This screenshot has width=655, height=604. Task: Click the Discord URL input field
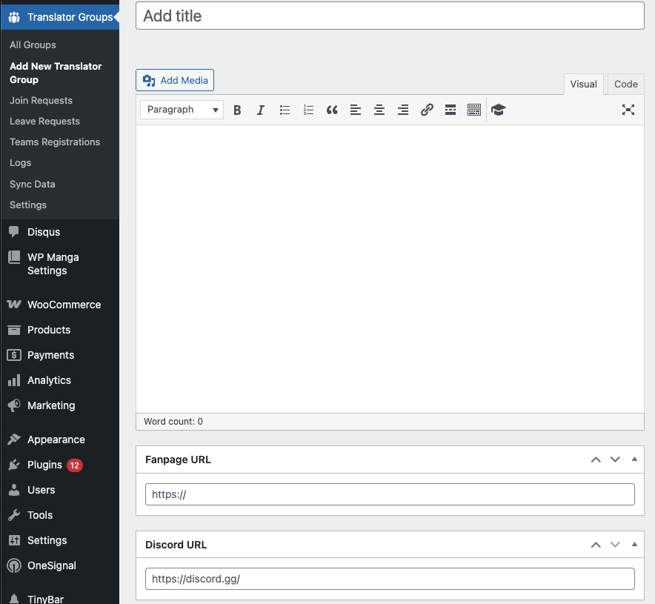[390, 579]
